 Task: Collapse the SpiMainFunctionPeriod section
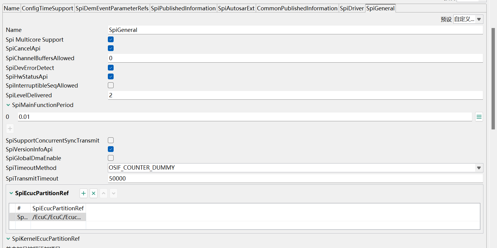click(8, 105)
